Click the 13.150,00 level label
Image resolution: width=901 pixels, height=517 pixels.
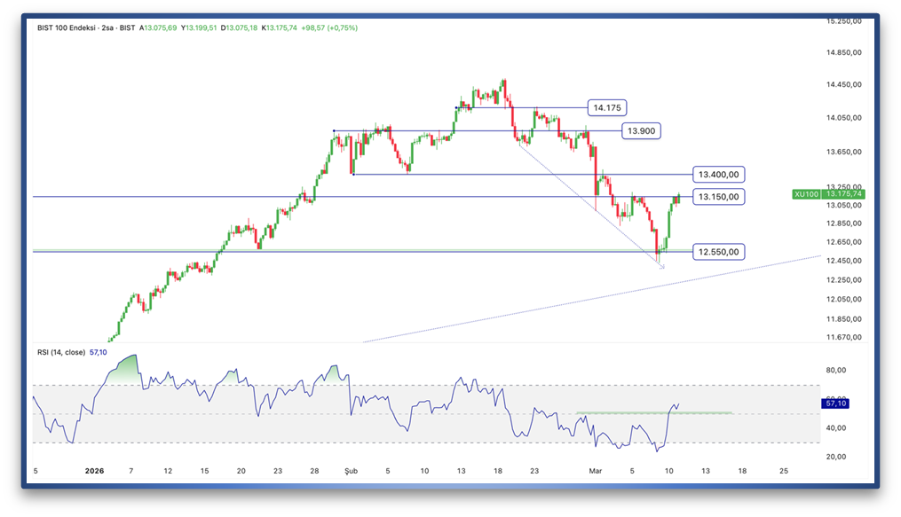tap(717, 197)
